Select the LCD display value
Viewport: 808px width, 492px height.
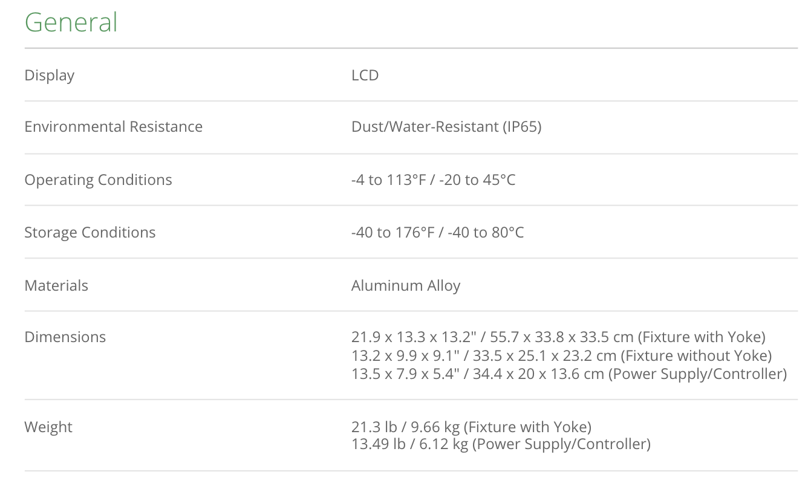point(365,76)
